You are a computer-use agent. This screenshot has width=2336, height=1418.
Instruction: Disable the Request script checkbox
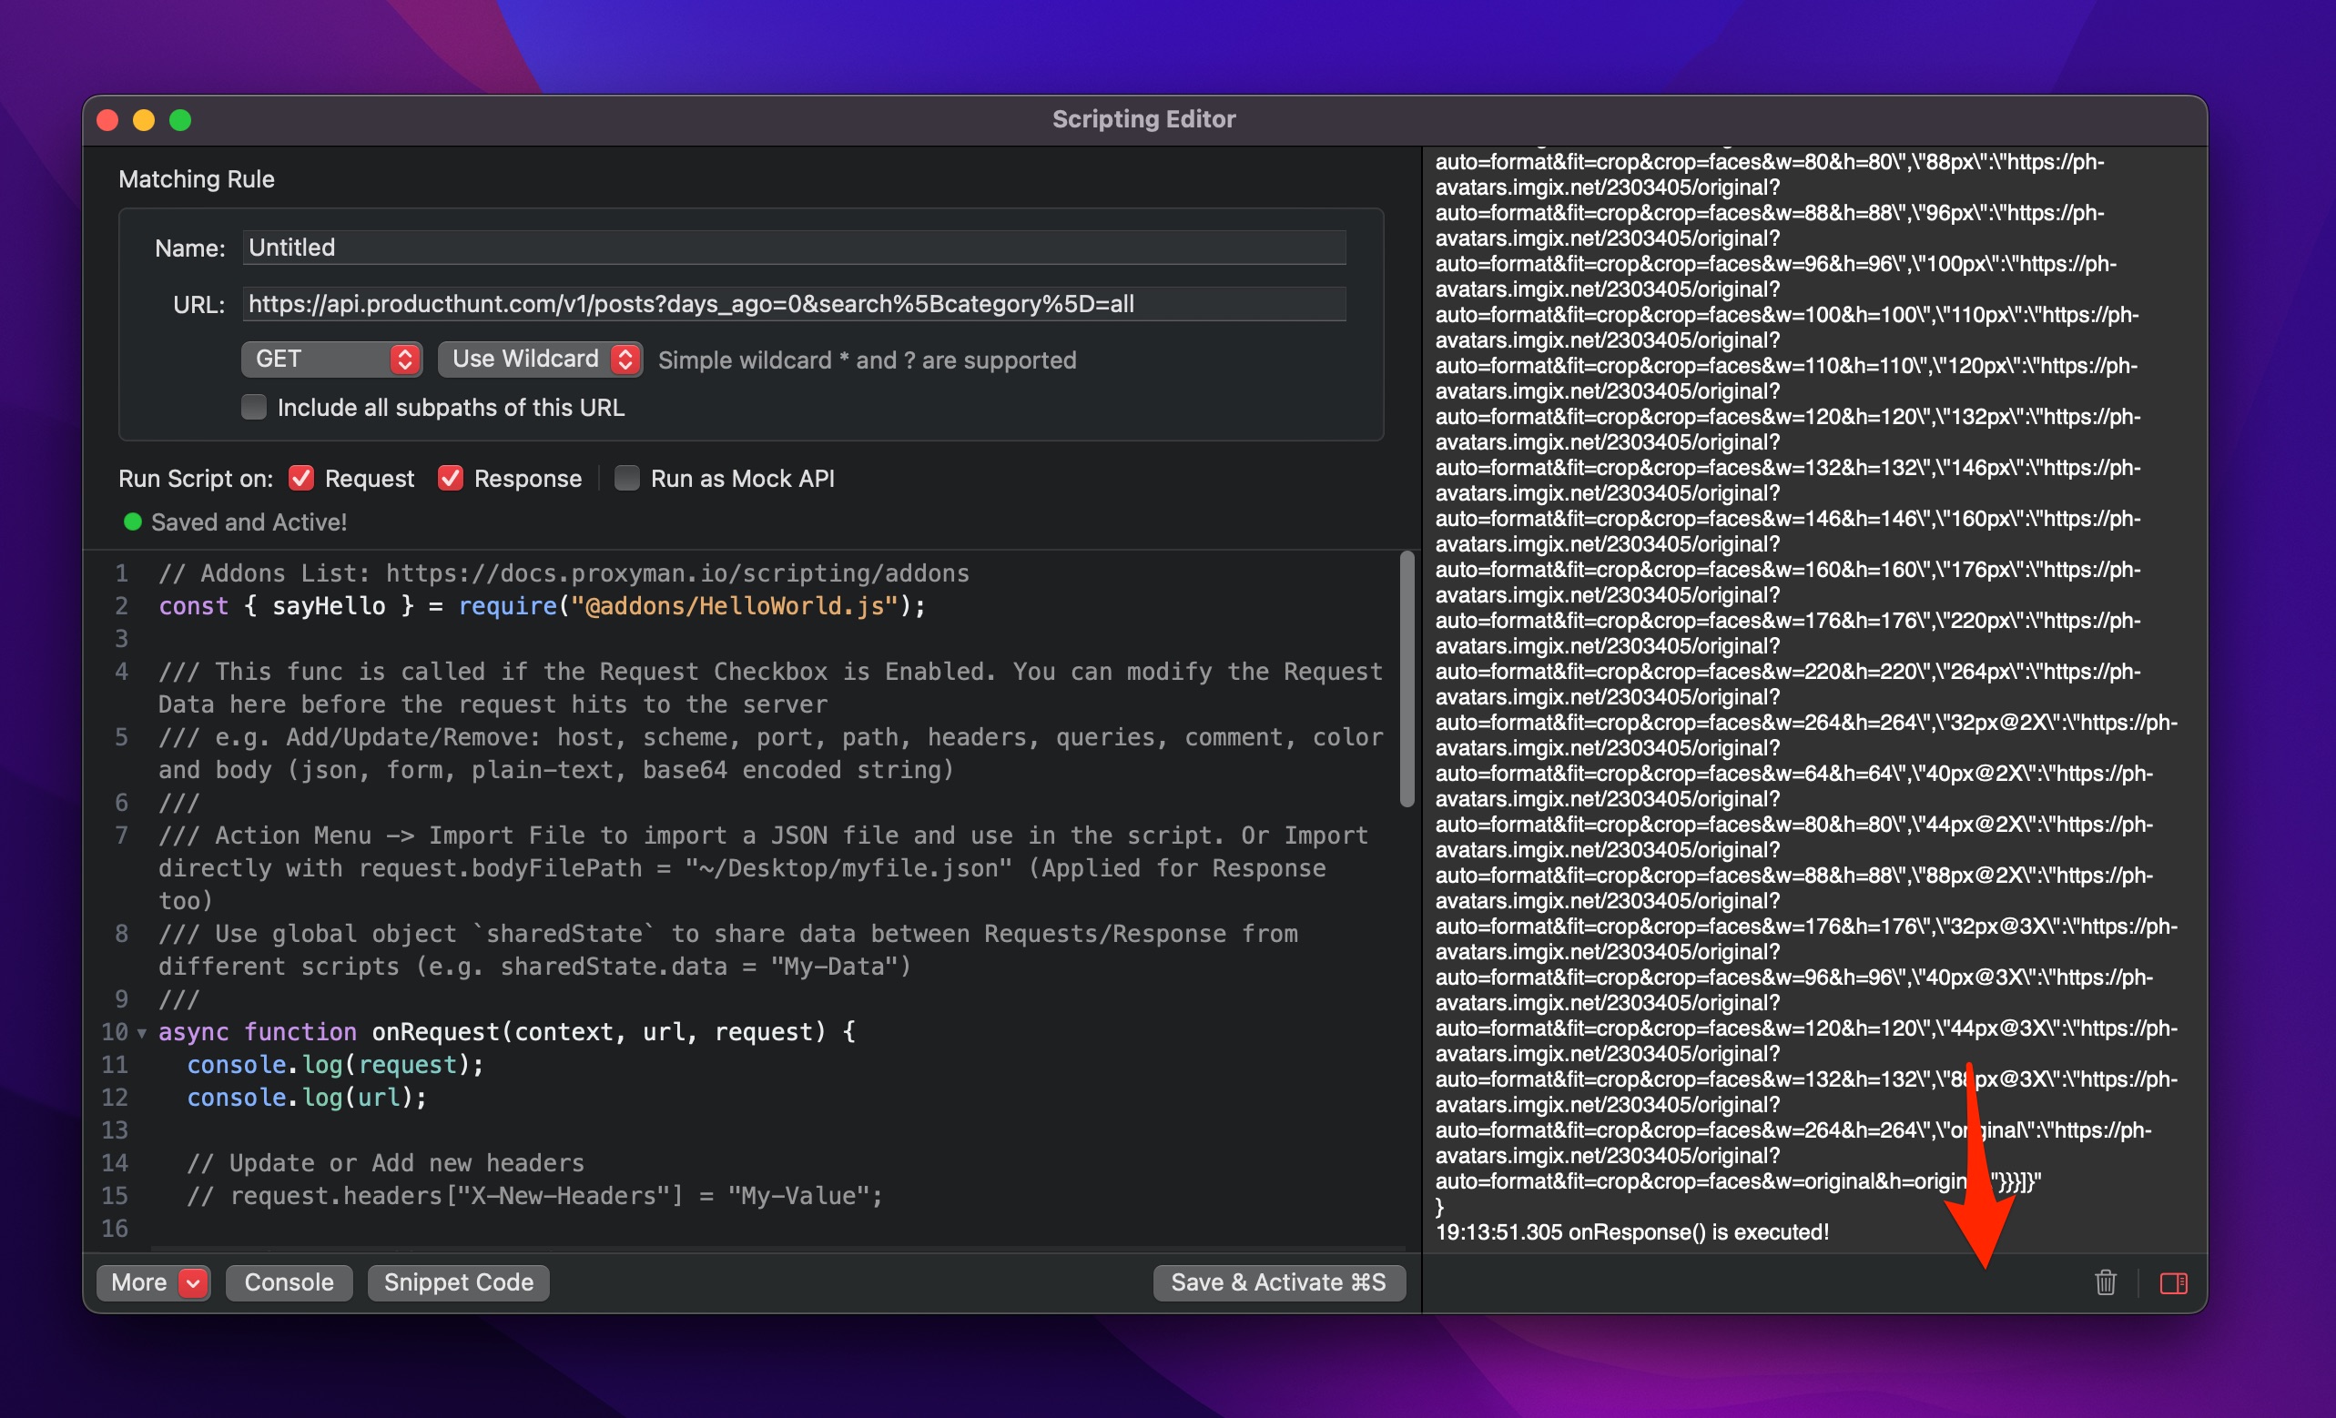coord(301,478)
